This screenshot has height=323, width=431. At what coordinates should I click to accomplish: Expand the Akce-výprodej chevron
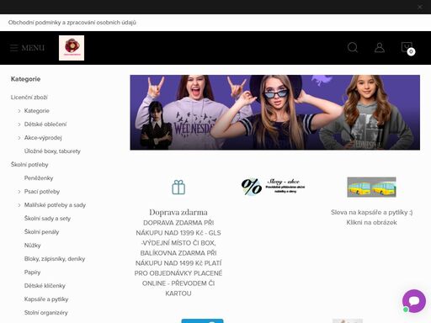tap(19, 138)
